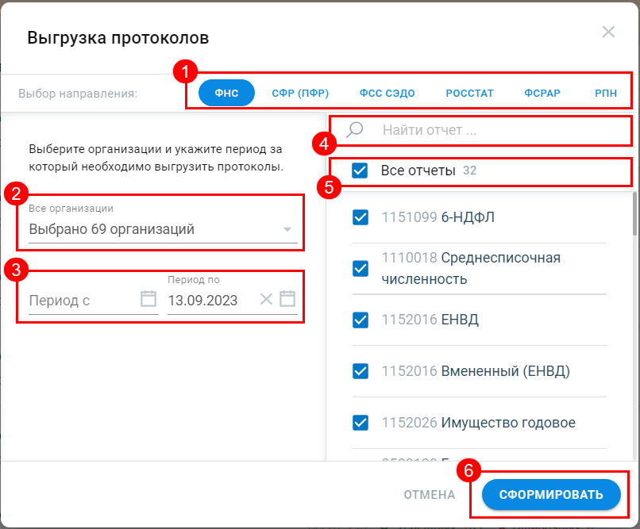
Task: Toggle the Вмененный (ЕНВД) checkbox
Action: pos(360,371)
